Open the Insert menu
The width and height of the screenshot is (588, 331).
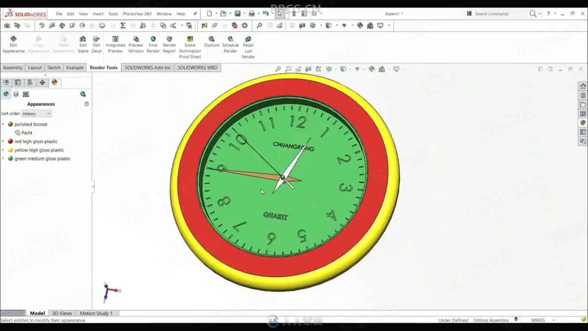pyautogui.click(x=98, y=14)
